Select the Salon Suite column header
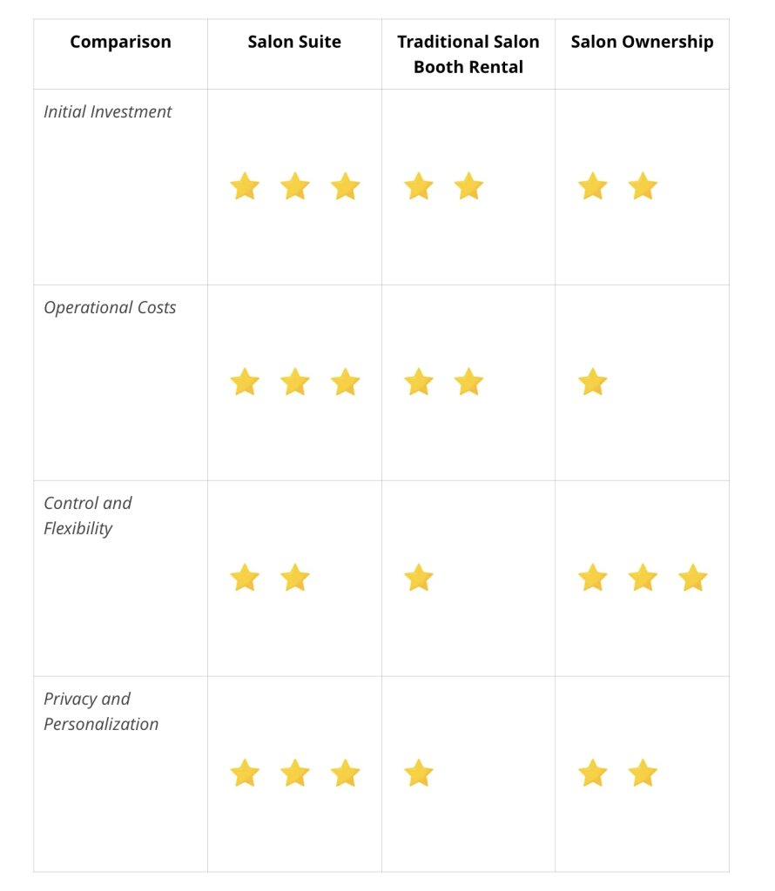 tap(294, 42)
